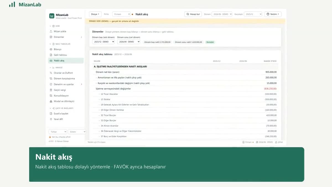Click the Mizan yükle upload icon

click(x=51, y=32)
